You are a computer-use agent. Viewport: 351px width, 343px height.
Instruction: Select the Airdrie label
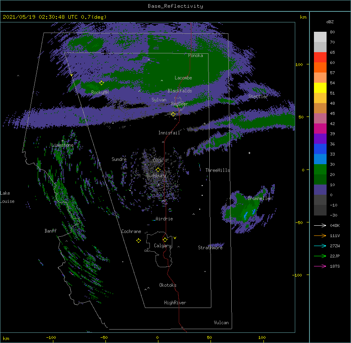[164, 219]
